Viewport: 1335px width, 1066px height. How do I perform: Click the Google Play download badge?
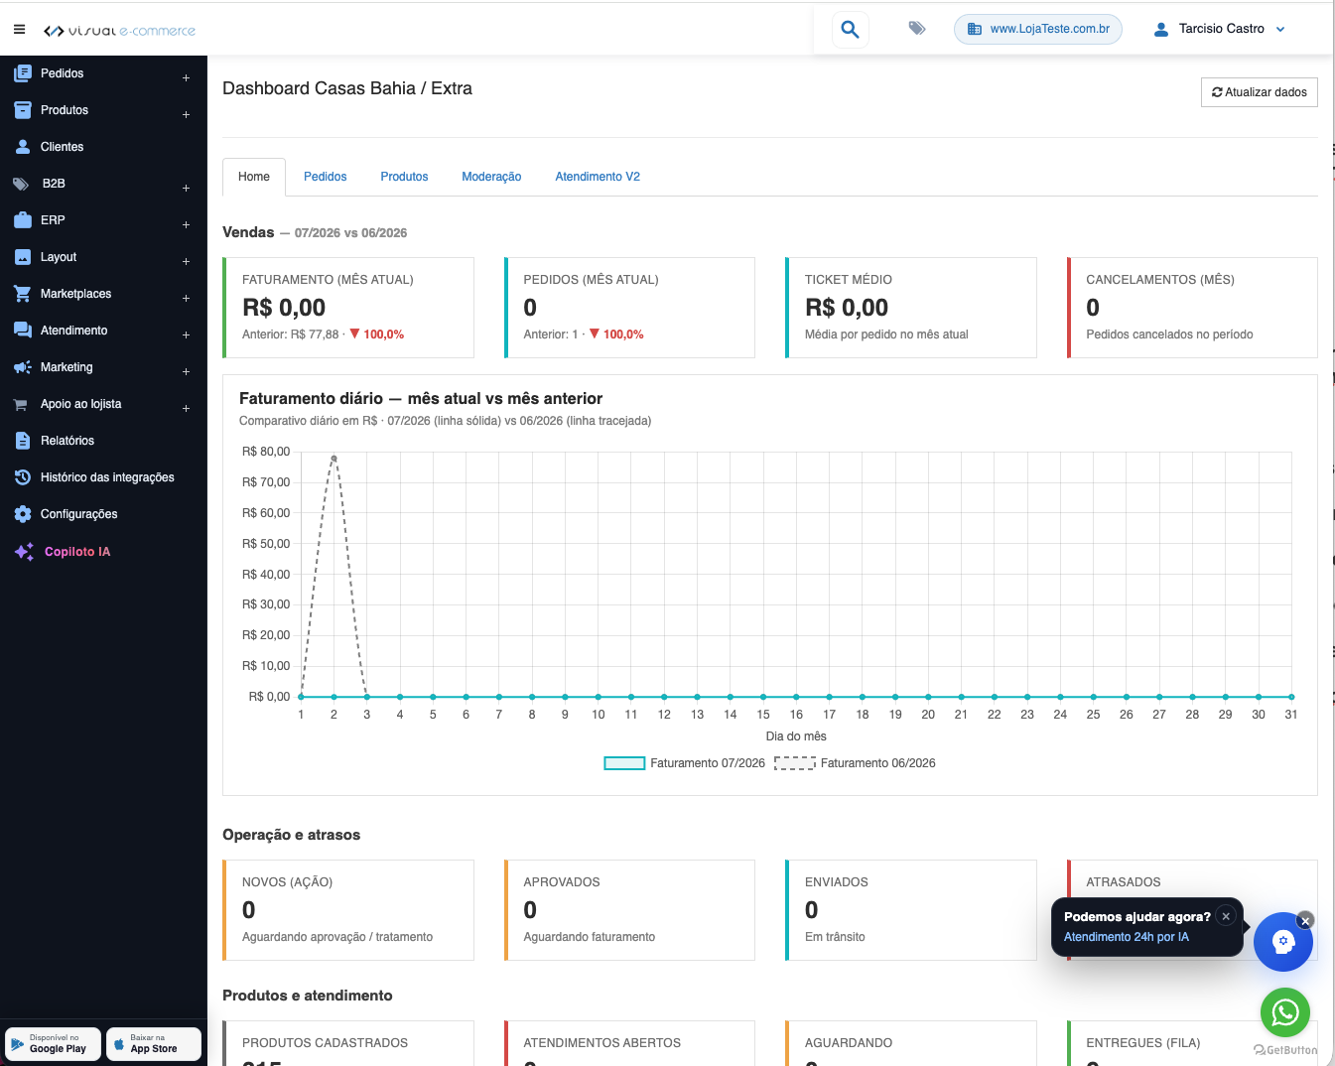53,1044
